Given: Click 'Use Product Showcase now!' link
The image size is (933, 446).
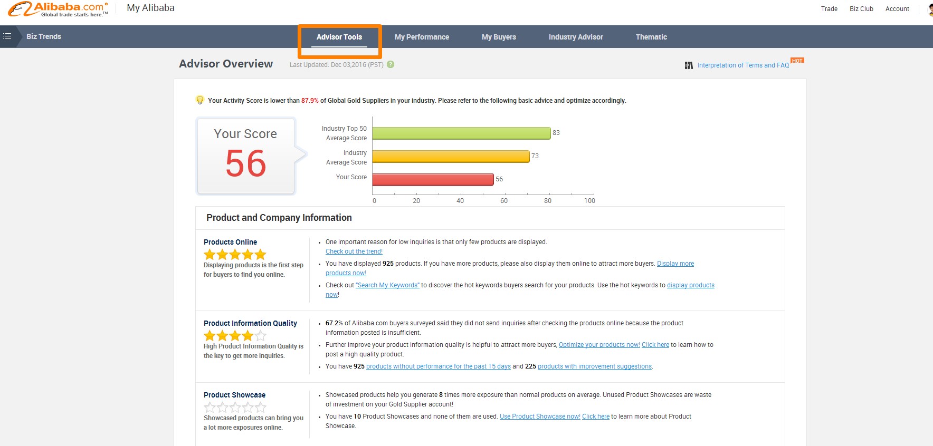Looking at the screenshot, I should coord(540,416).
